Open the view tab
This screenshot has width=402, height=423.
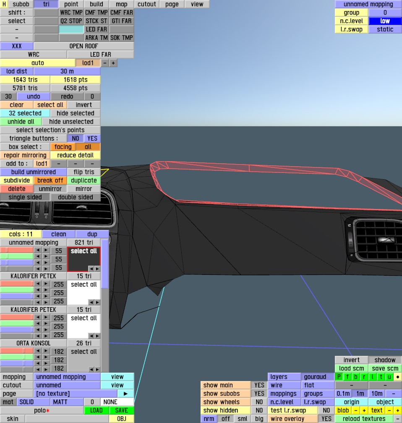coord(197,4)
